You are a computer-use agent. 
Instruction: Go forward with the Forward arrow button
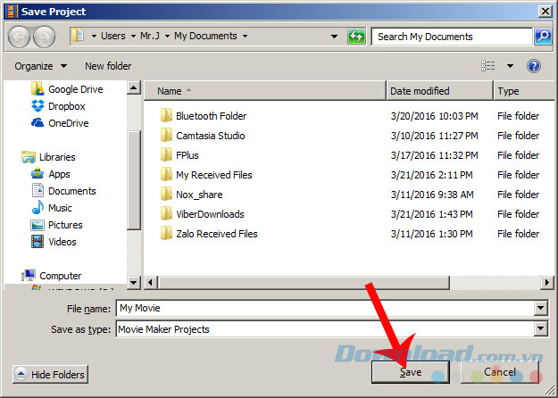coord(44,37)
